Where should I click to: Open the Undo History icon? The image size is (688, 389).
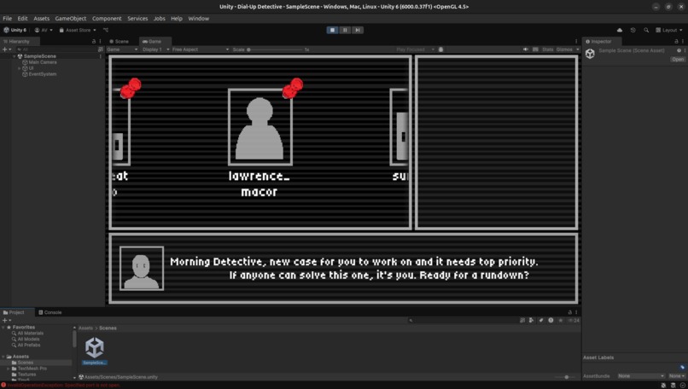(633, 30)
